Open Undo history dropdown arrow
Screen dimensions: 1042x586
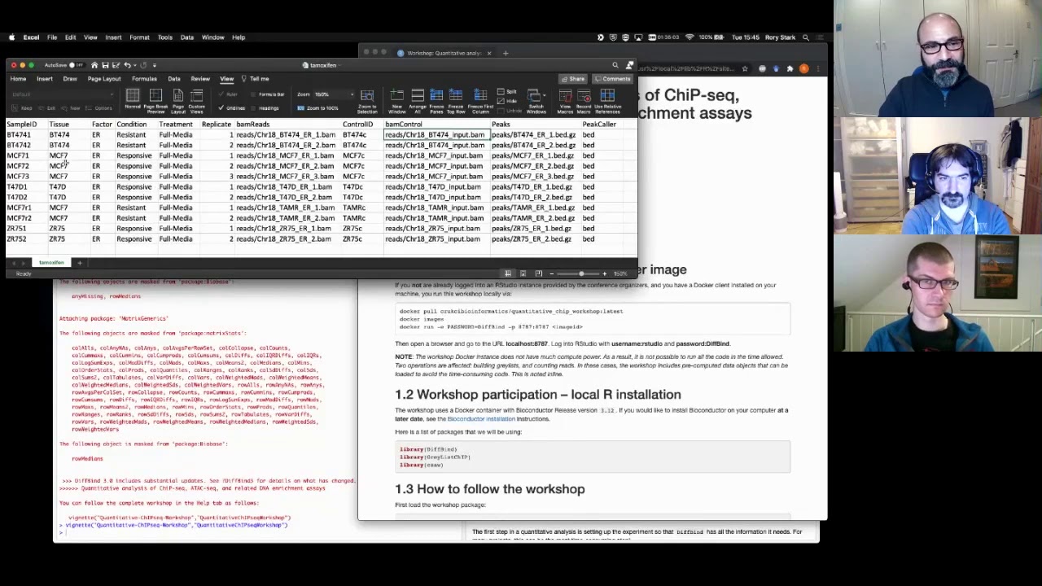point(135,65)
